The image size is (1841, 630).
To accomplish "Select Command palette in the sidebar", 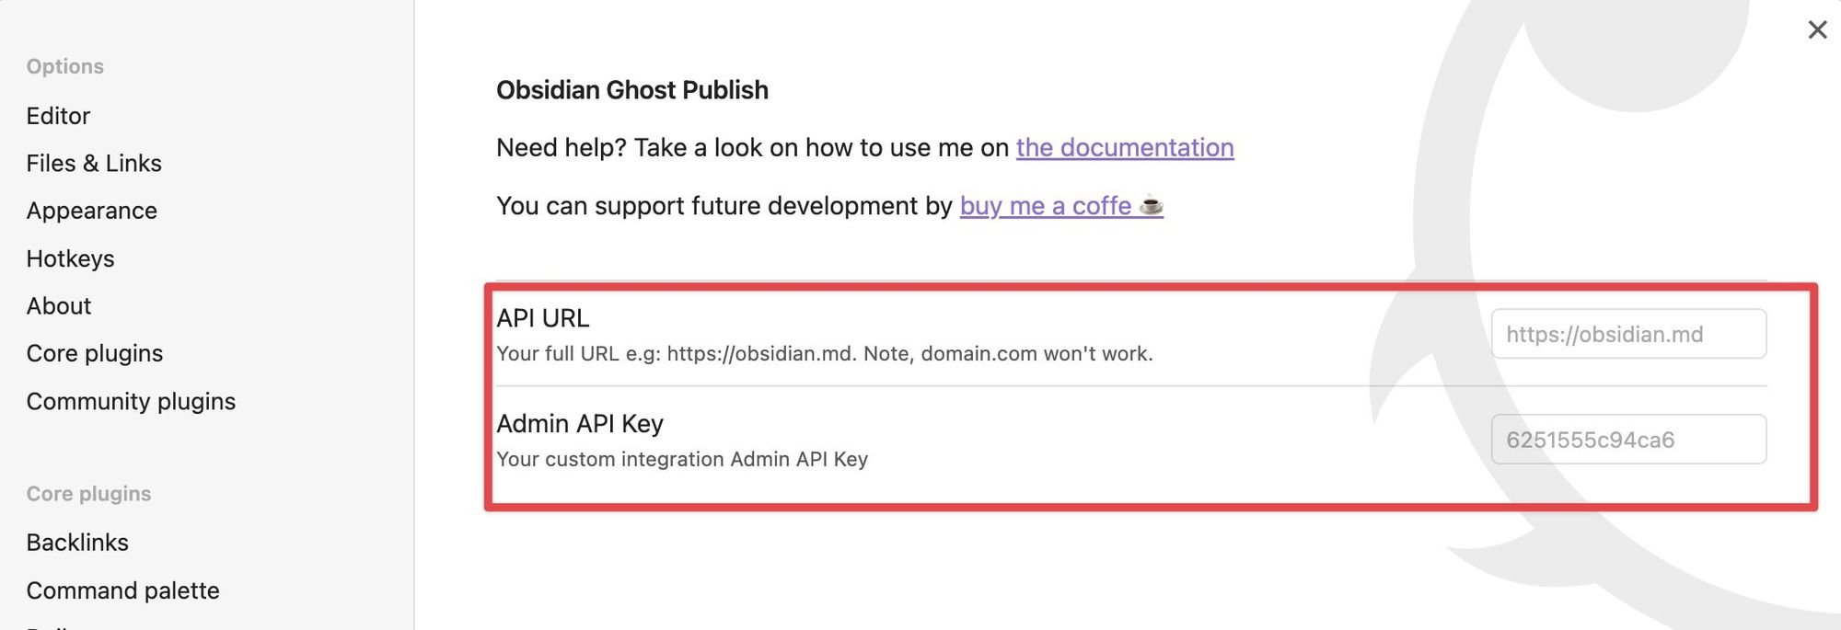I will (x=122, y=590).
